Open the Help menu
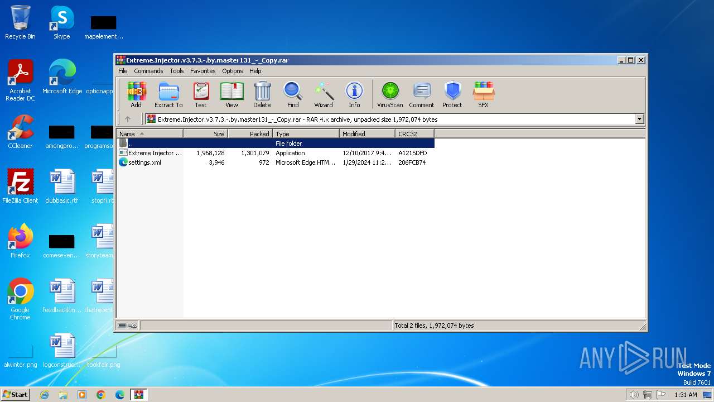The image size is (714, 402). [x=255, y=71]
